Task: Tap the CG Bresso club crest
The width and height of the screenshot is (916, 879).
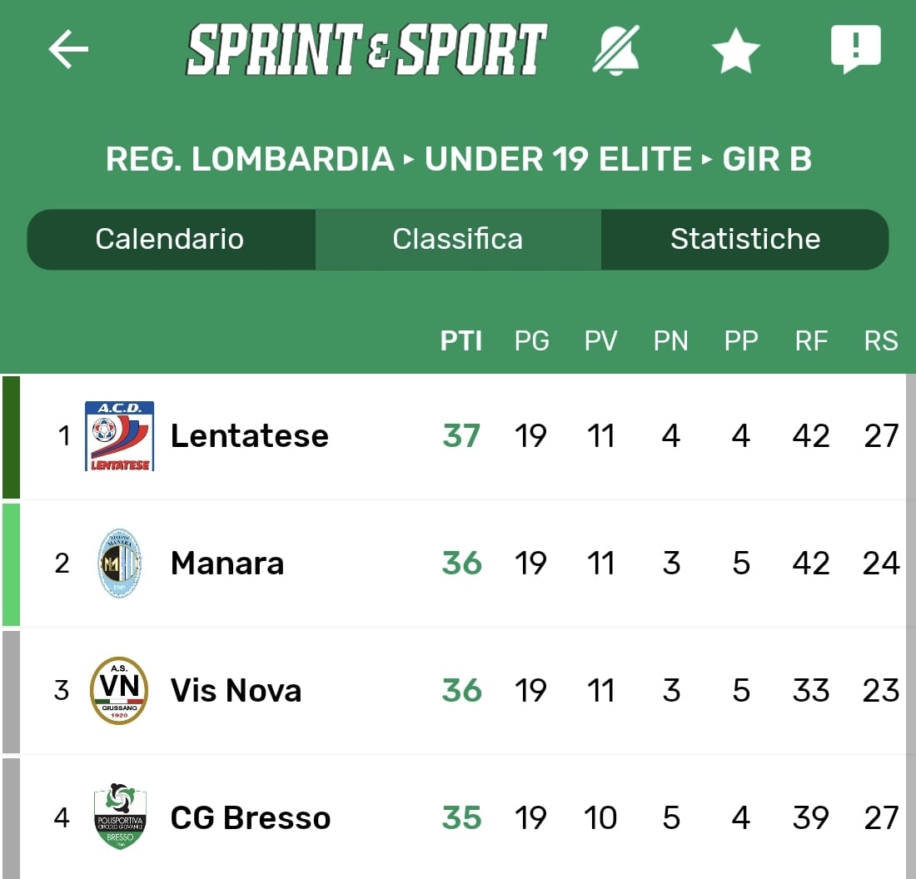Action: 119,817
